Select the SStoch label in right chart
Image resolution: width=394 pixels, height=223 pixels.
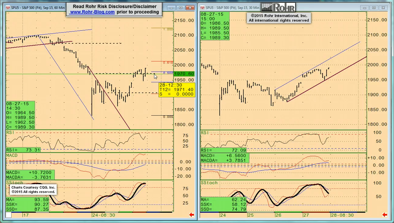pyautogui.click(x=209, y=183)
